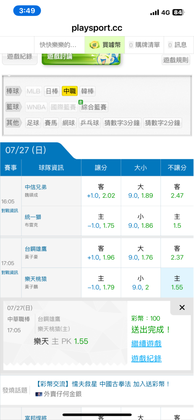Choose 足球 under 其他
Image resolution: width=194 pixels, height=420 pixels.
(33, 123)
